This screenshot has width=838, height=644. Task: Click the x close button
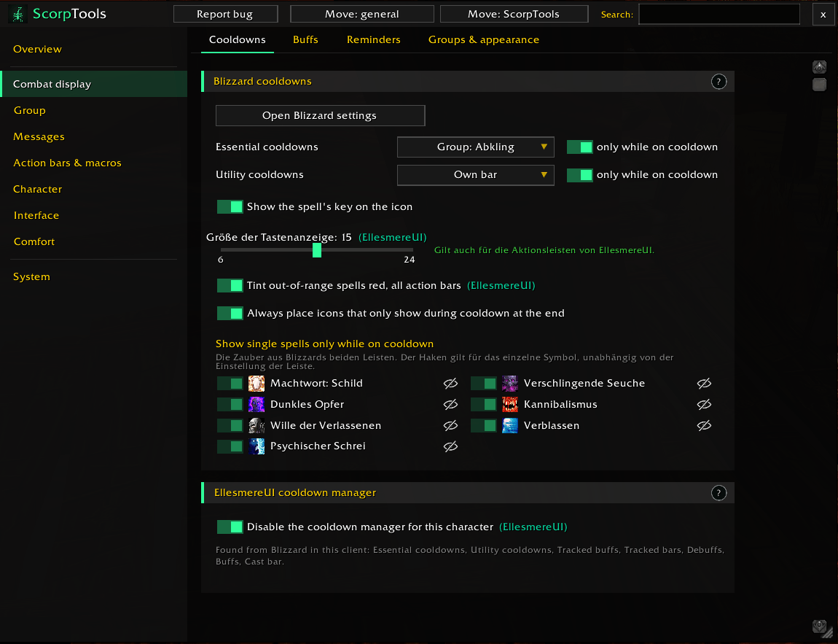point(823,15)
